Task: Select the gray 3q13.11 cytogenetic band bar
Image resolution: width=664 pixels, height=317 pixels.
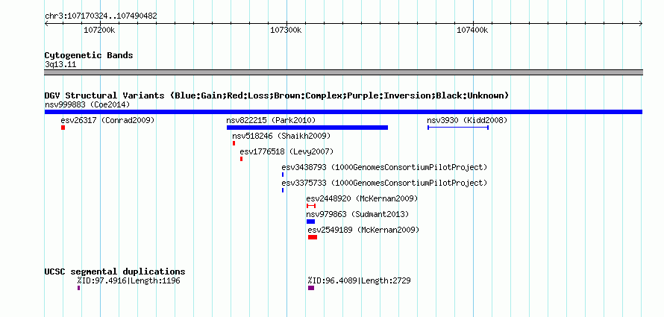Action: tap(343, 72)
